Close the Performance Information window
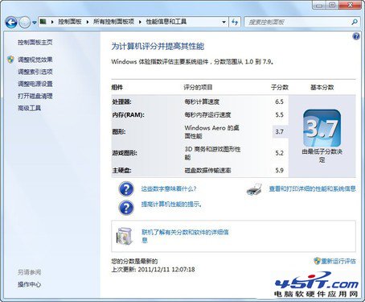Image resolution: width=365 pixels, height=302 pixels. pos(350,5)
